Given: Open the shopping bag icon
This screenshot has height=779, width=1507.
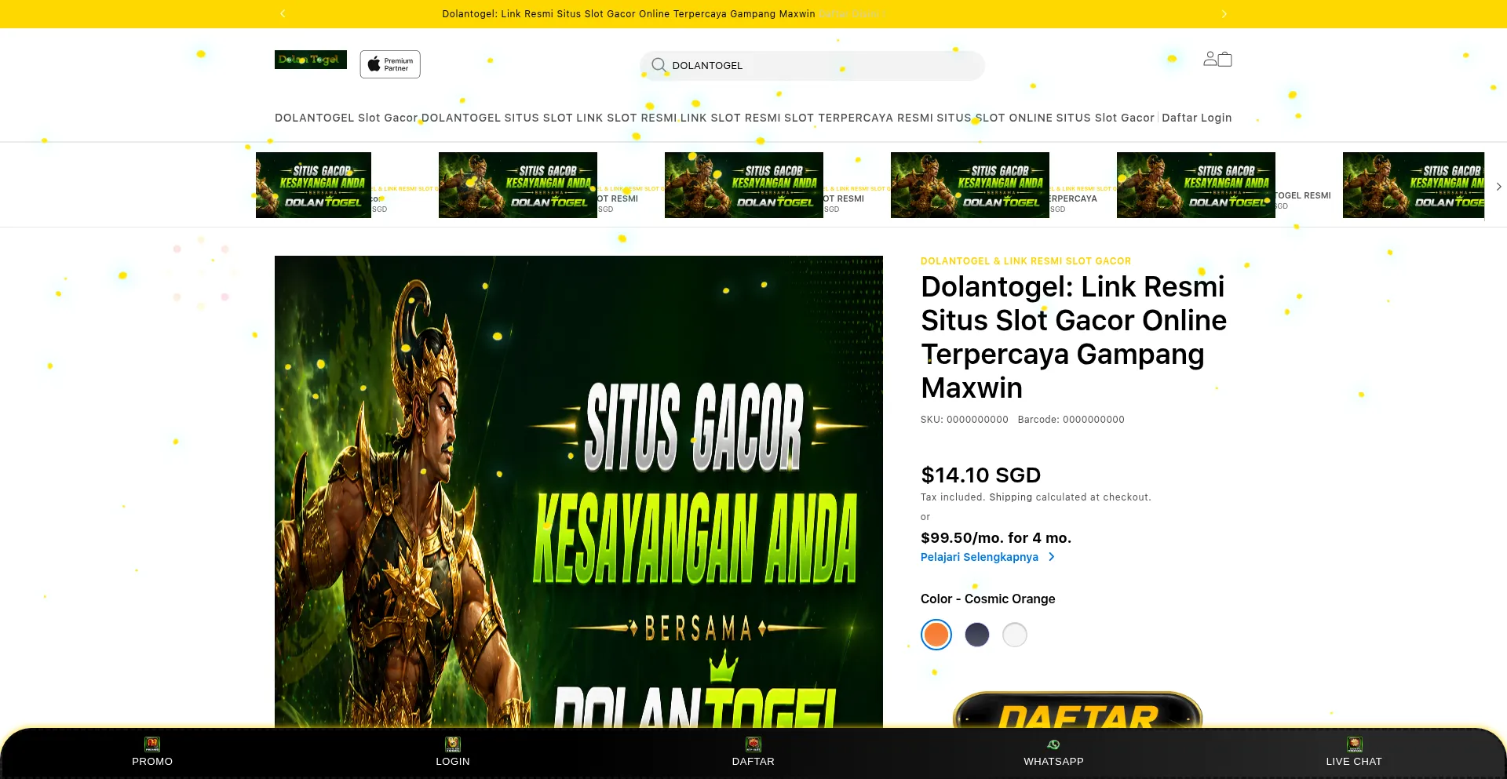Looking at the screenshot, I should tap(1225, 60).
